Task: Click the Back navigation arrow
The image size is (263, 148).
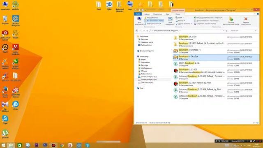Action: click(137, 31)
